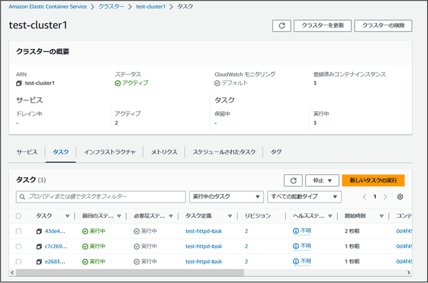Click 不明 health status in e2683 row
Viewport: 428px width, 283px height.
click(306, 261)
